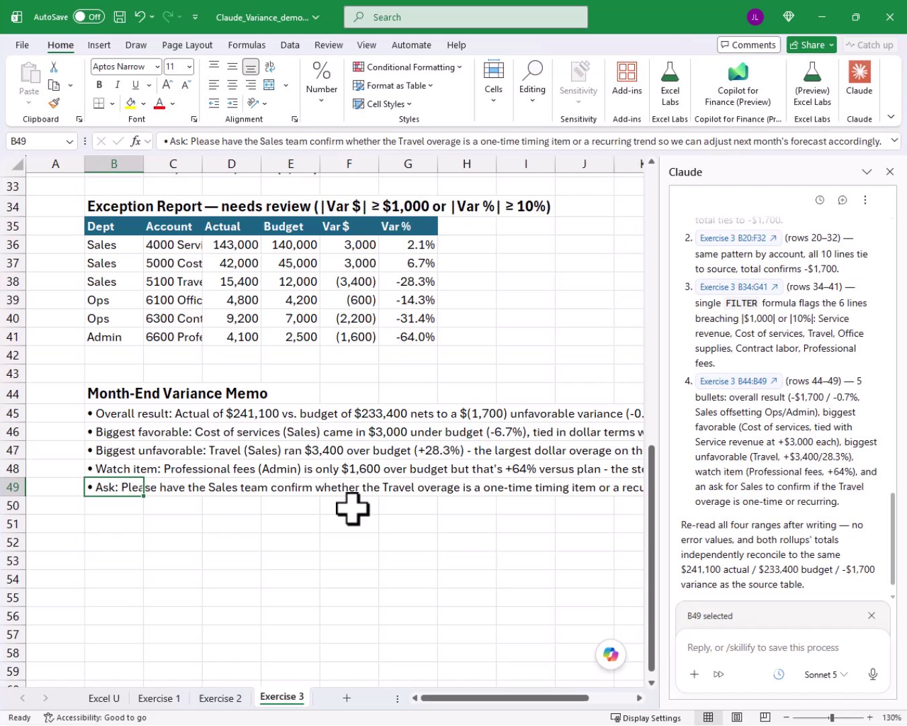Toggle center horizontal alignment
The height and width of the screenshot is (726, 907).
coord(232,85)
